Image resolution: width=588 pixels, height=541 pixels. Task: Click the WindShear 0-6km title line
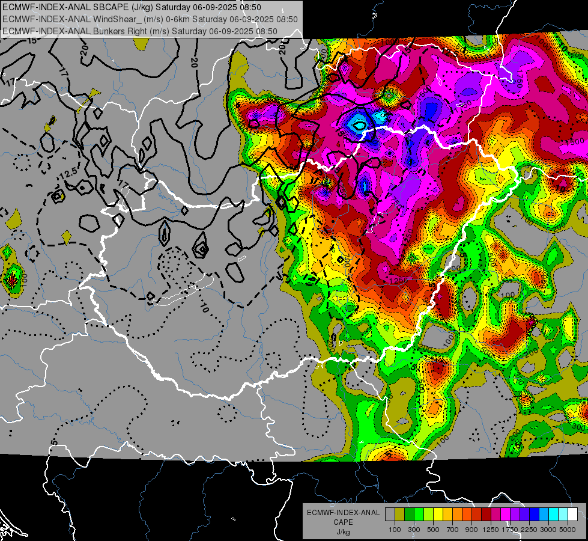(150, 19)
